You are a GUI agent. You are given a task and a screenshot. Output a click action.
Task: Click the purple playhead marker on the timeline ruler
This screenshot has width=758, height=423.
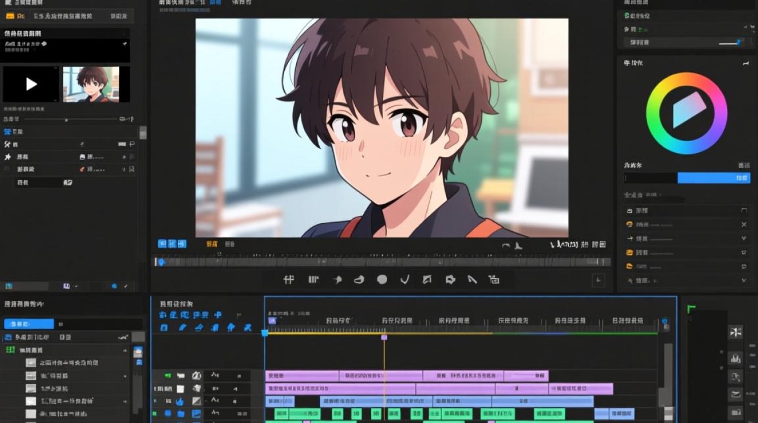384,337
